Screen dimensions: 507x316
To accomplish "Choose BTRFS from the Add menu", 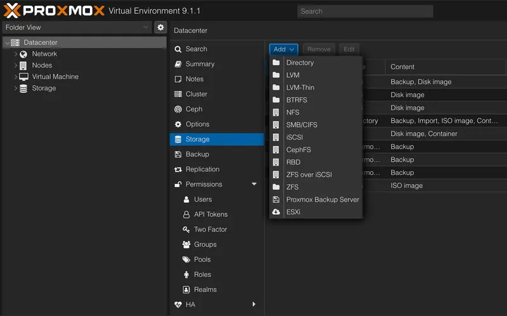I will [x=316, y=100].
